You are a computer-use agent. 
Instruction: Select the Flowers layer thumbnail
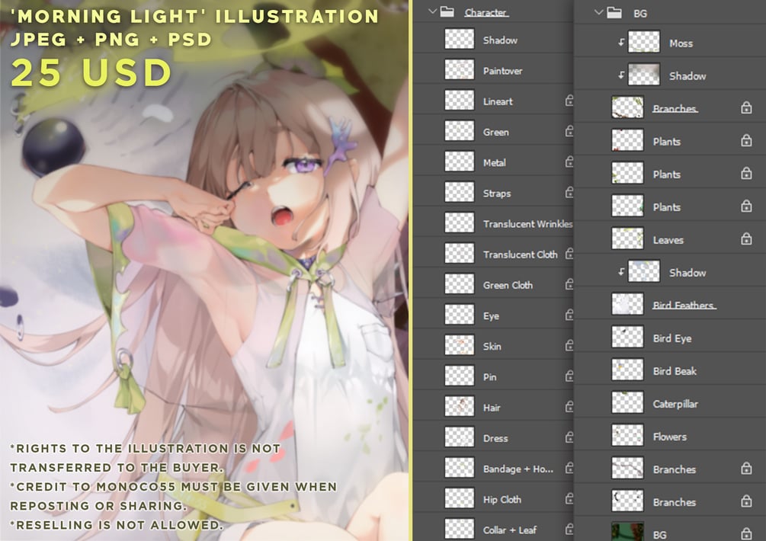click(627, 436)
